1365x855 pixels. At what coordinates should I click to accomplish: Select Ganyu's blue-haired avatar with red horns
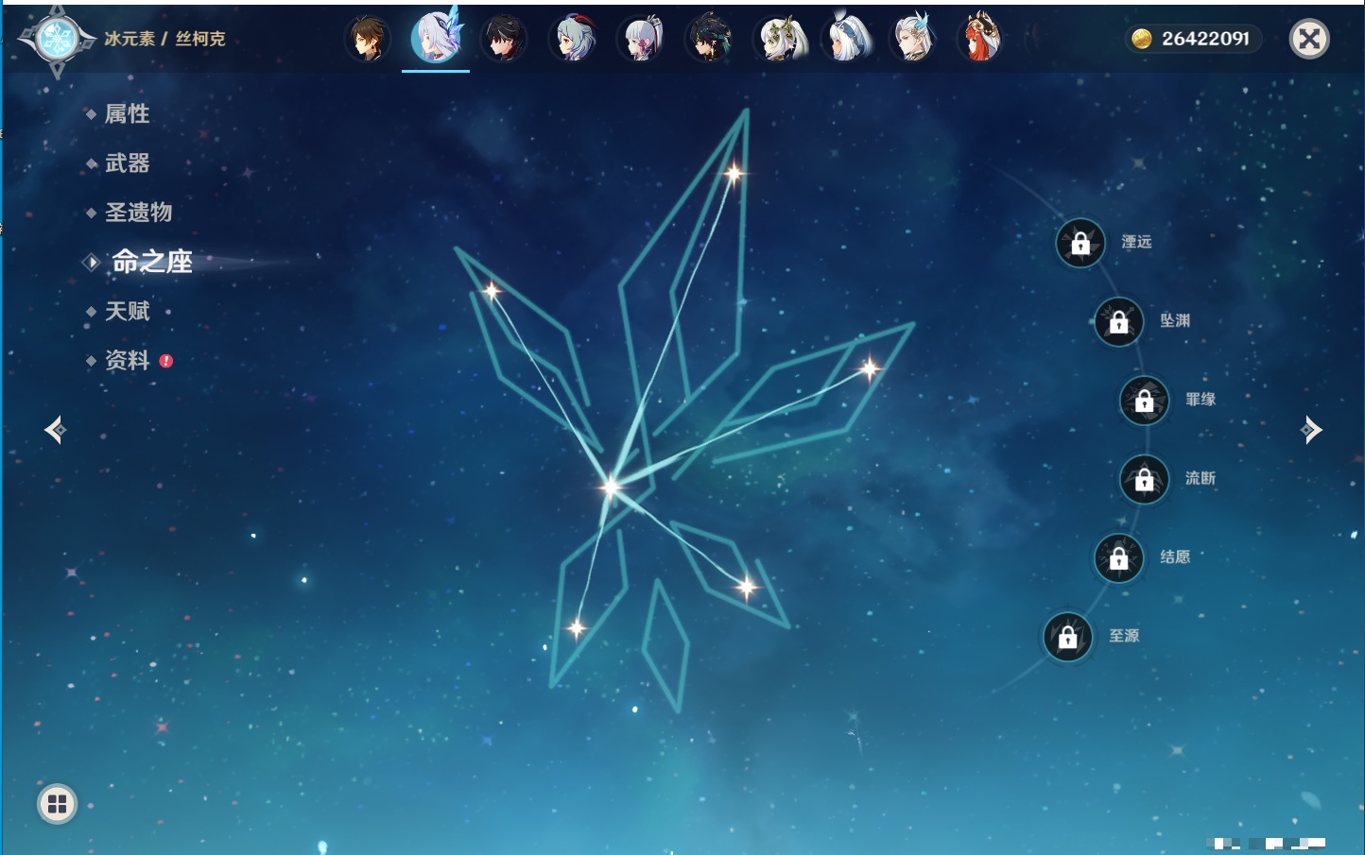(573, 39)
